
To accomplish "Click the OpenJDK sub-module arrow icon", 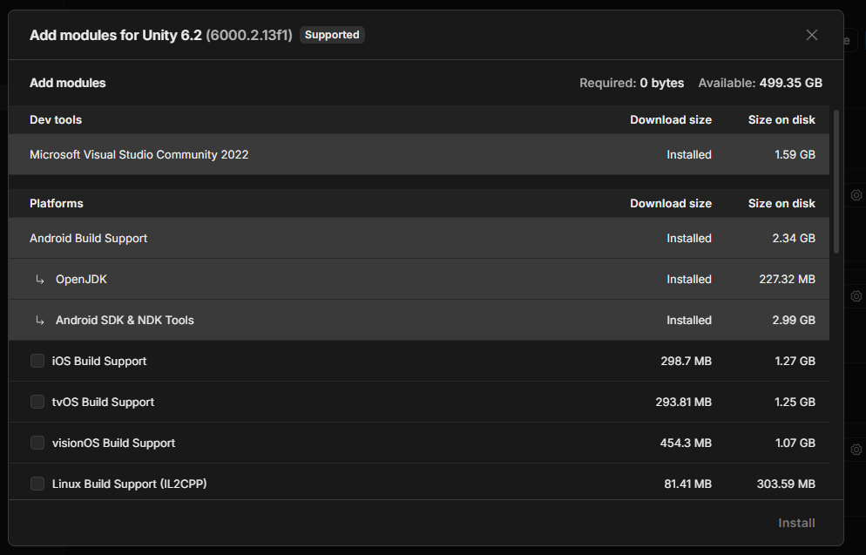I will (40, 280).
